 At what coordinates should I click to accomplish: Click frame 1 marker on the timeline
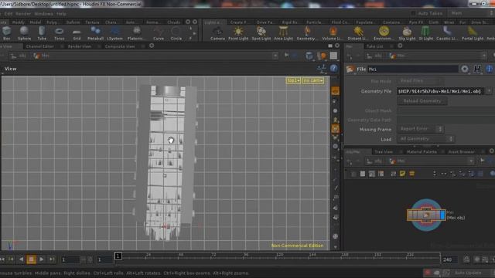[x=118, y=256]
